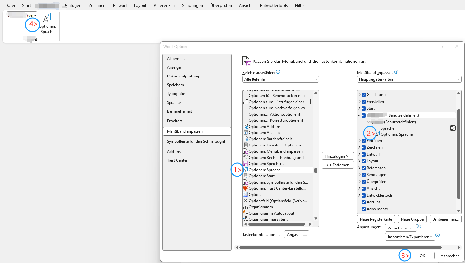Screen dimensions: 465x263
Task: Expand the Überprüfen tree node
Action: tap(359, 182)
